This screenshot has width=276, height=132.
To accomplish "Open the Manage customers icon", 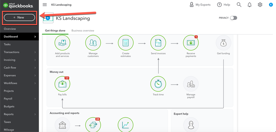I will click(x=93, y=43).
